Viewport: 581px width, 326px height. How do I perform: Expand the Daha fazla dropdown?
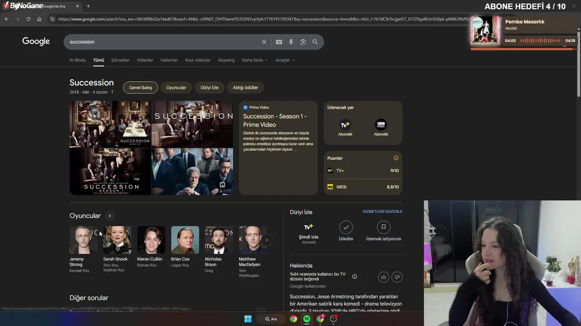click(x=255, y=60)
